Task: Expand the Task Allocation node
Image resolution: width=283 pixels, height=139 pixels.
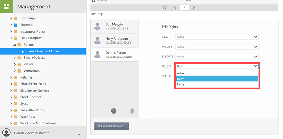Action: [x=11, y=110]
